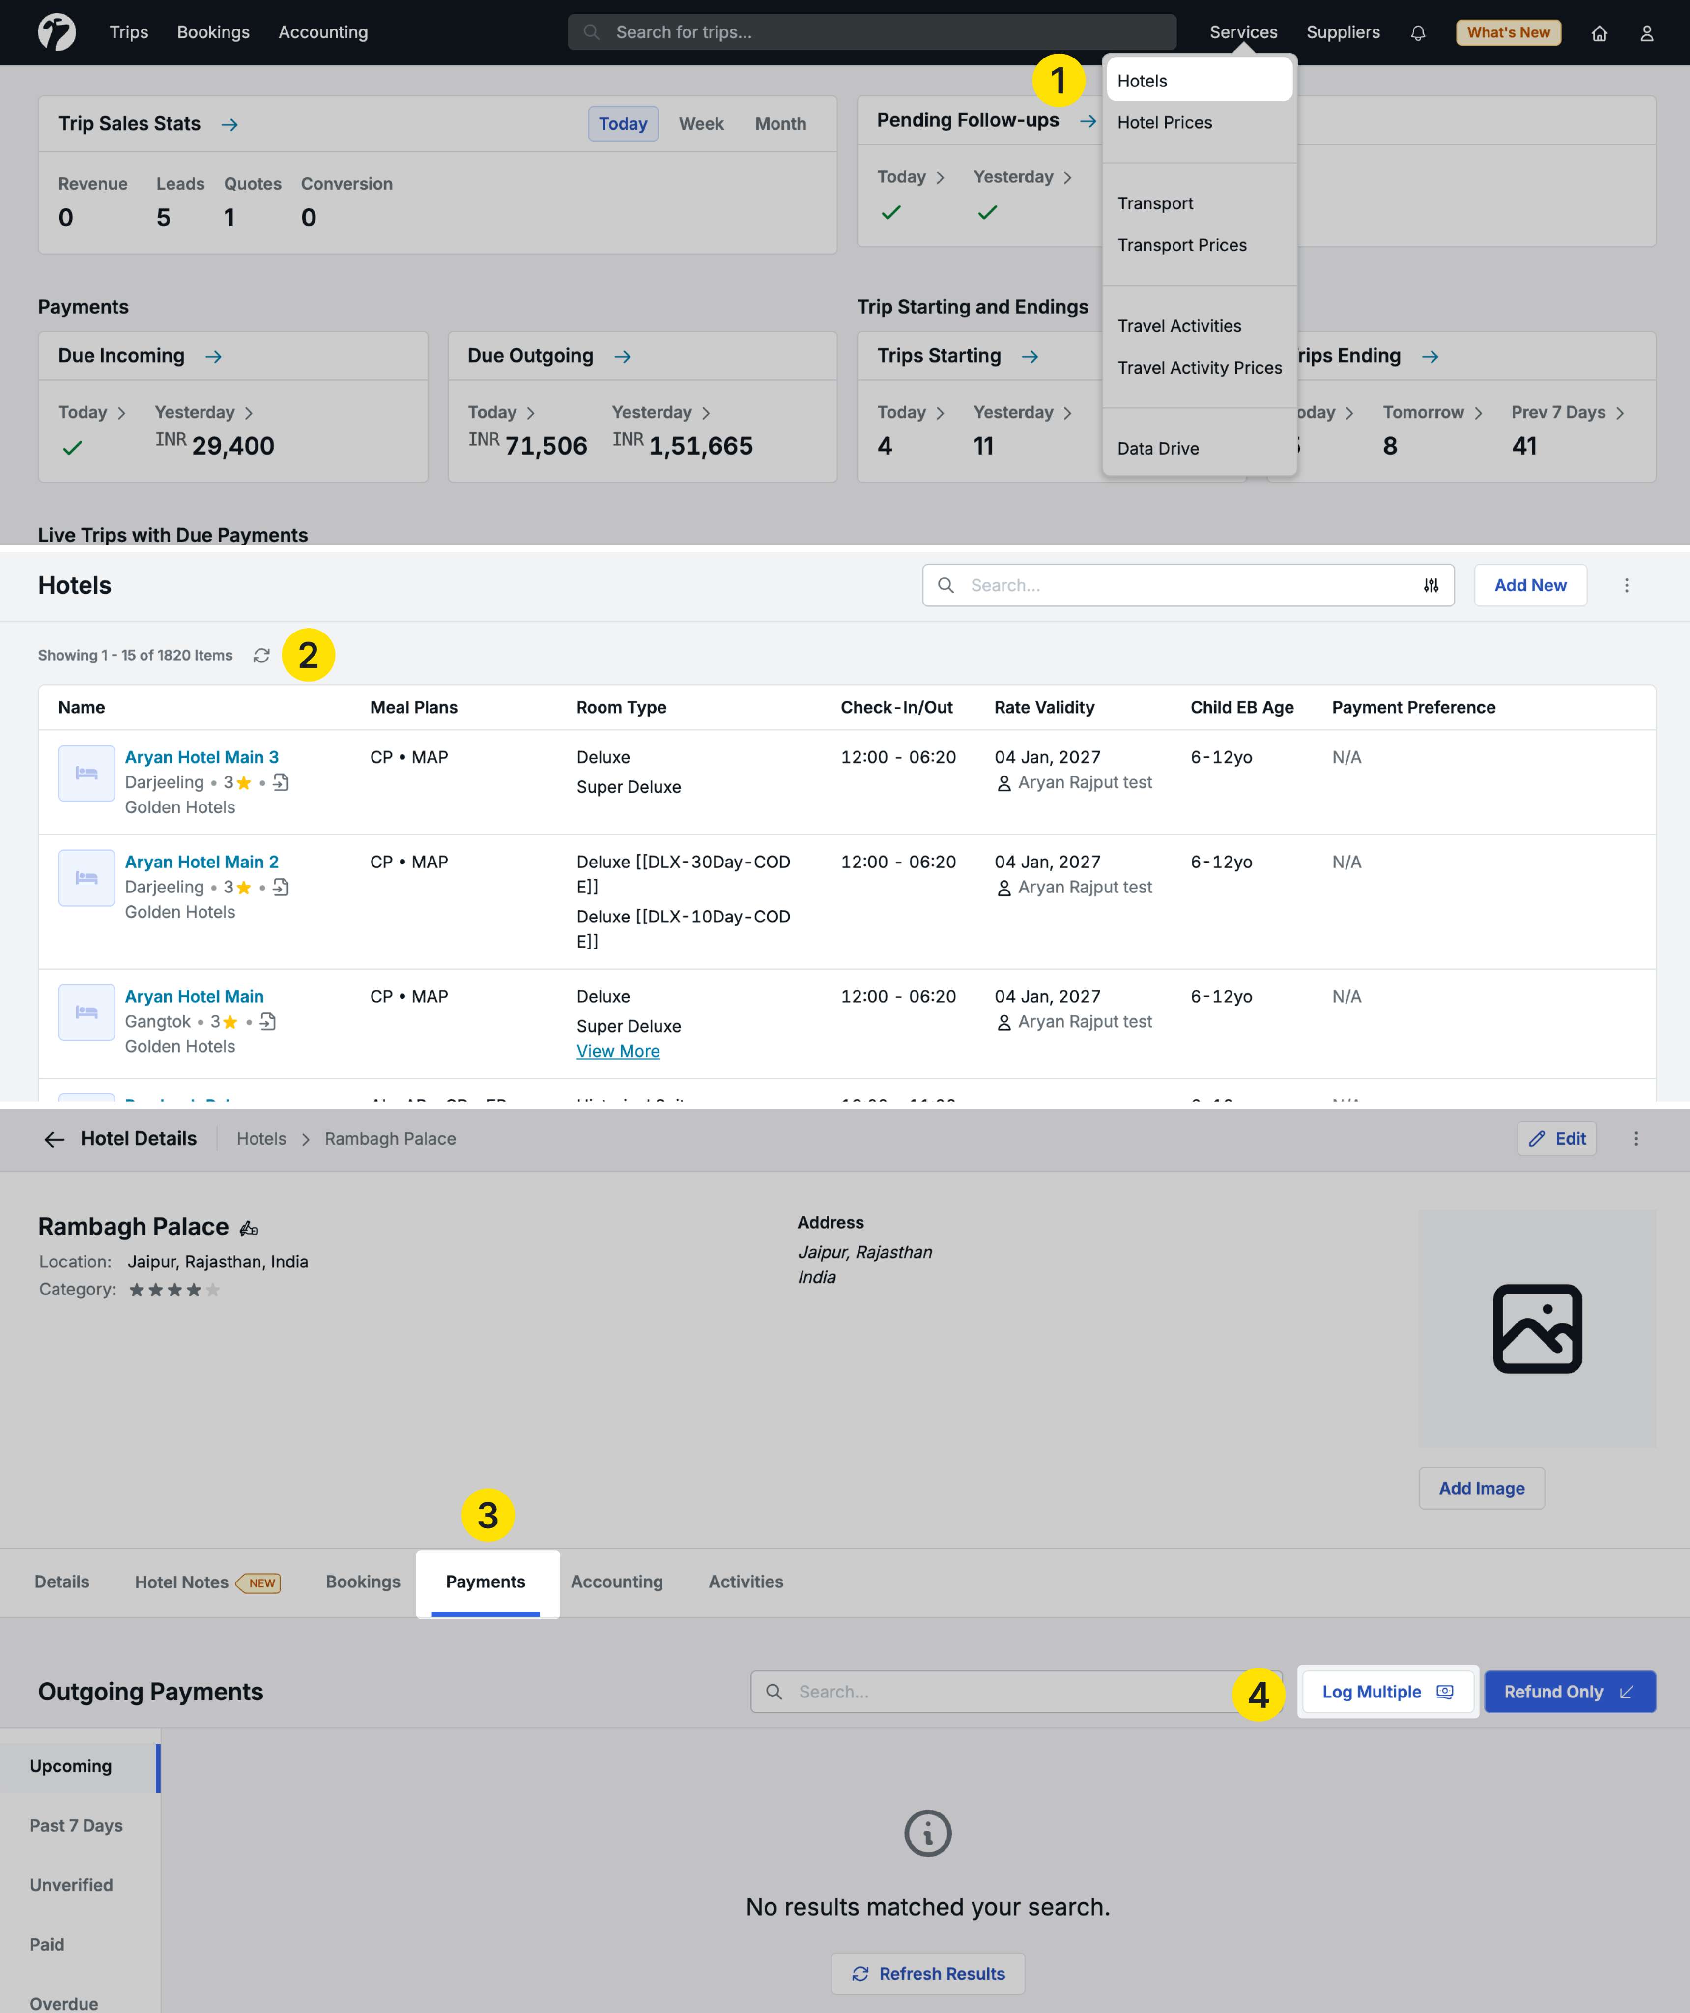Viewport: 1690px width, 2013px height.
Task: Select the Today stats toggle
Action: (622, 124)
